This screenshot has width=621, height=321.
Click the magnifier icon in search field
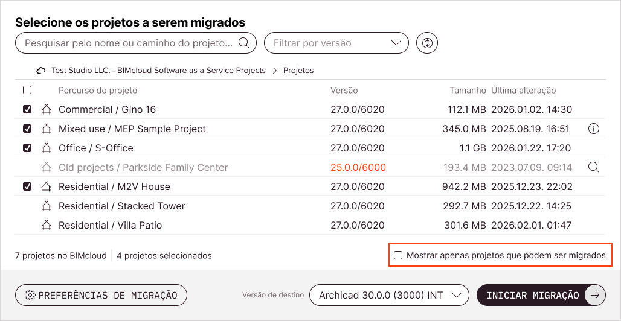pyautogui.click(x=243, y=43)
